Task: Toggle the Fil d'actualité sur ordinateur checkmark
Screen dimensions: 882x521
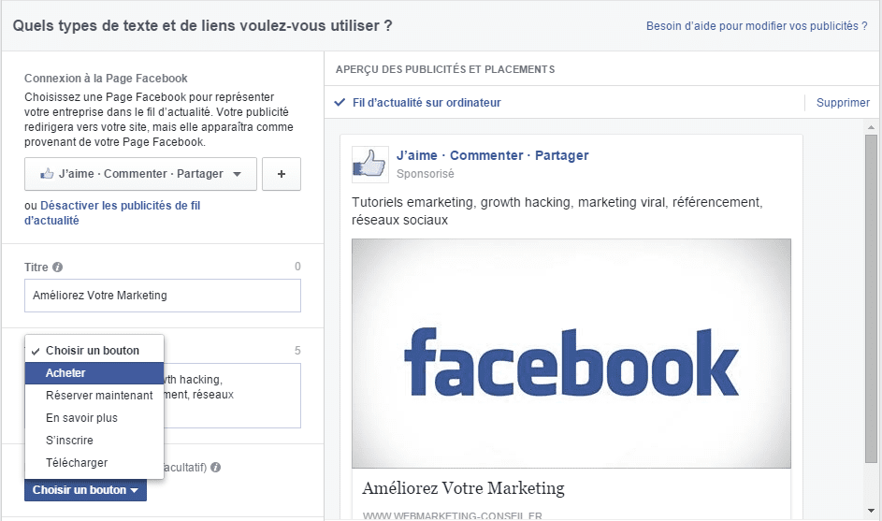Action: tap(340, 102)
